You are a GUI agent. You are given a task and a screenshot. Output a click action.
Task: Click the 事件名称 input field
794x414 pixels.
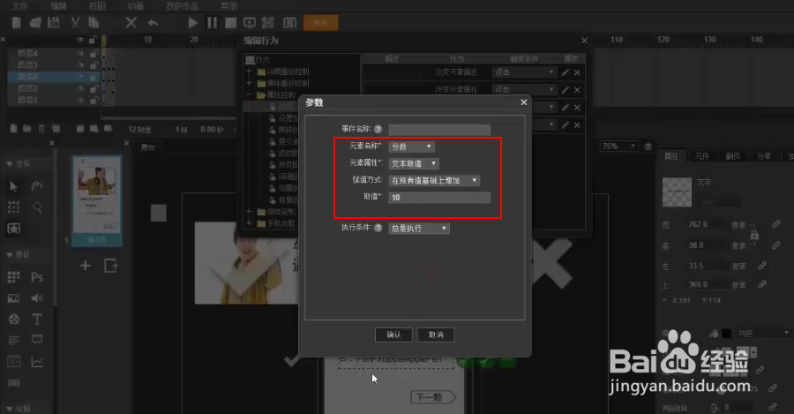439,129
